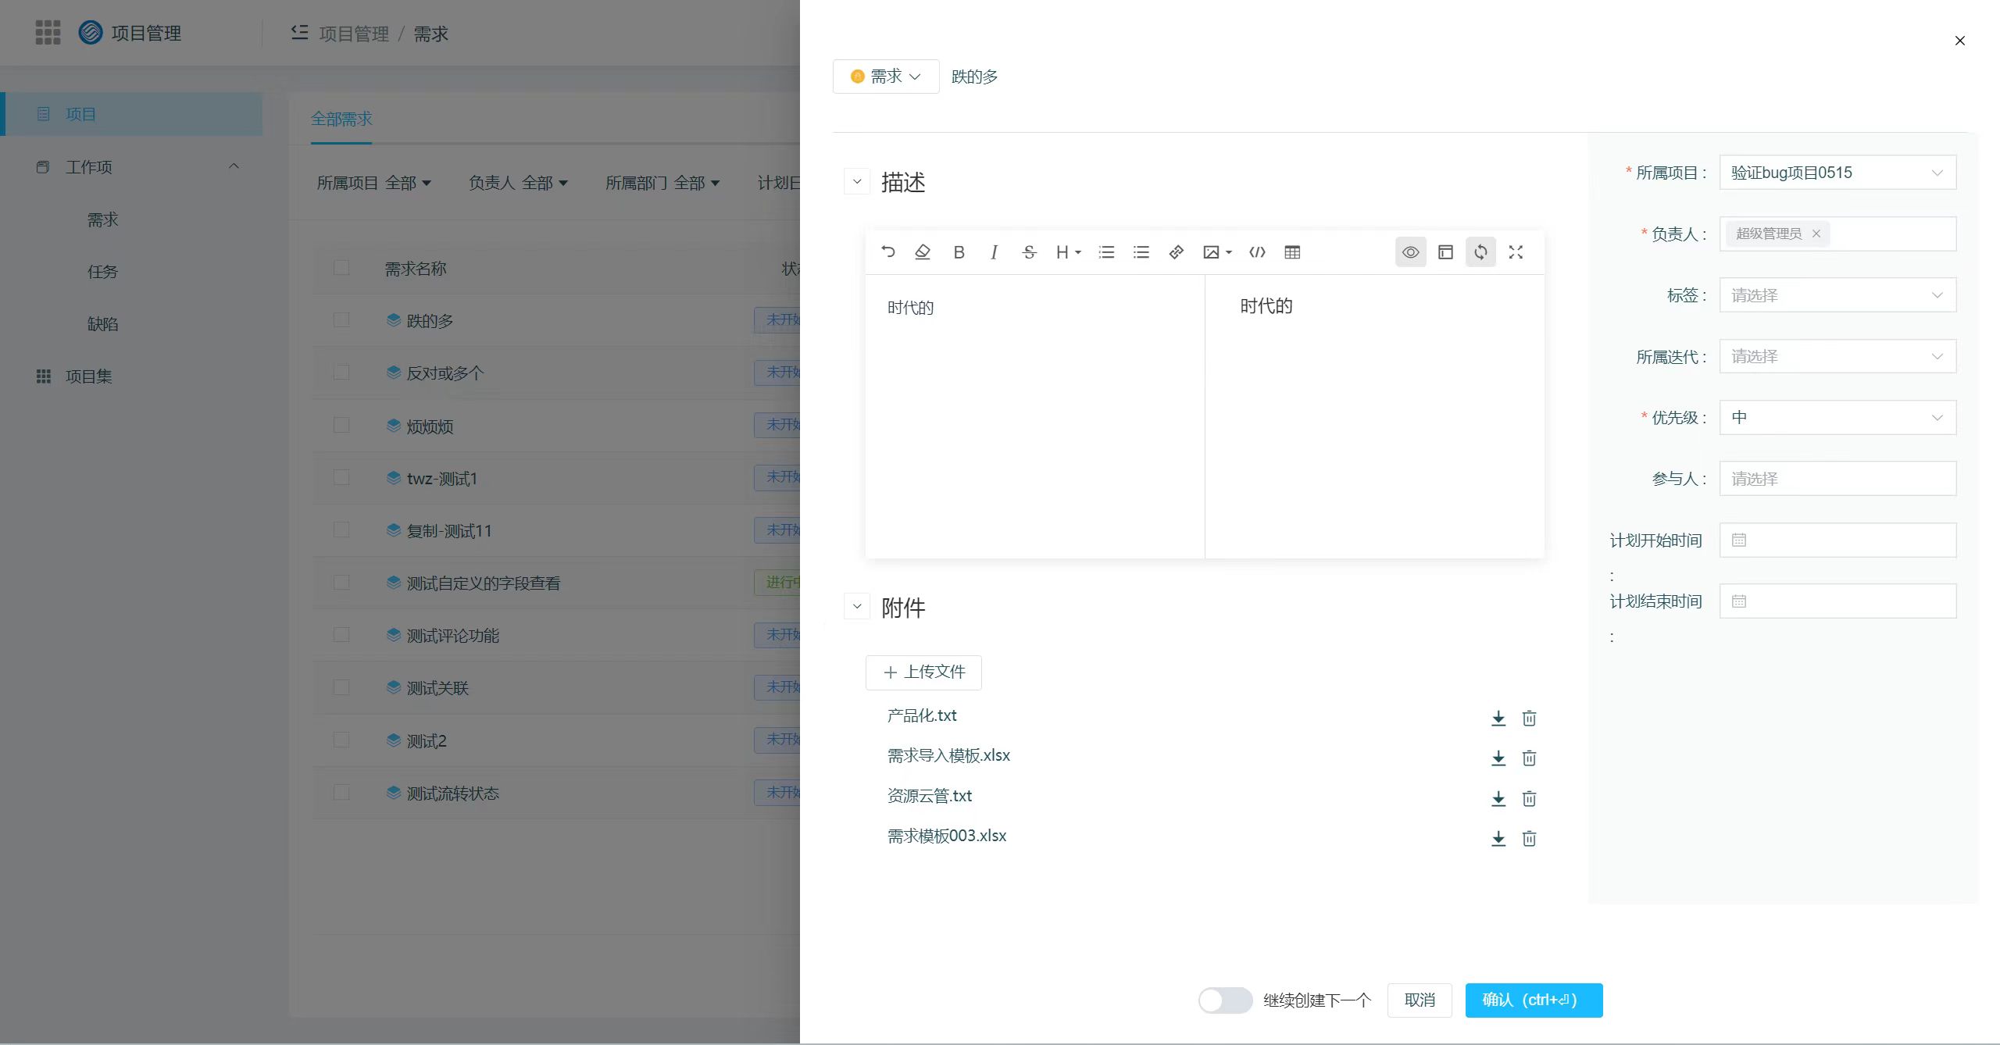Open the 所属迭代 select dropdown
The height and width of the screenshot is (1045, 2000).
[1837, 356]
